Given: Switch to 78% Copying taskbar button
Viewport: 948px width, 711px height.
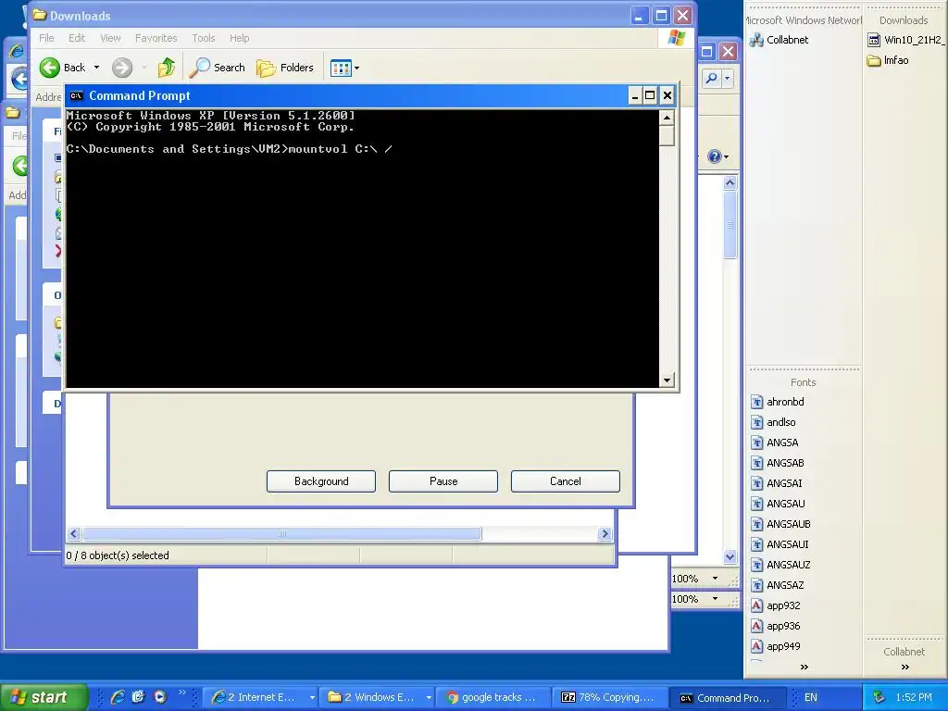Looking at the screenshot, I should click(x=609, y=697).
